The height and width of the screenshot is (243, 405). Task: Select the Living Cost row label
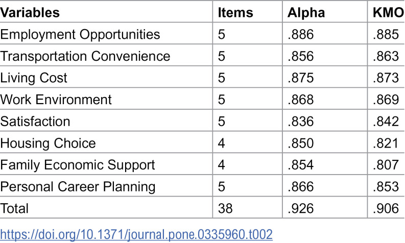[34, 78]
